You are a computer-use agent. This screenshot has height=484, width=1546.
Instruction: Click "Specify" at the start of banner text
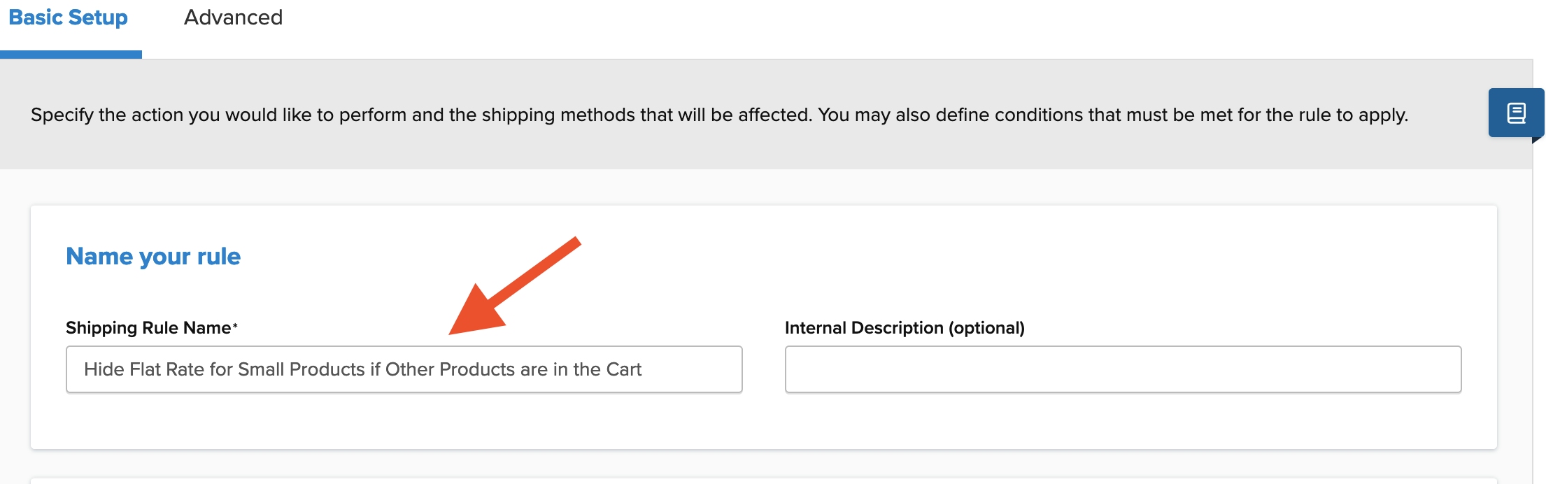pyautogui.click(x=62, y=115)
